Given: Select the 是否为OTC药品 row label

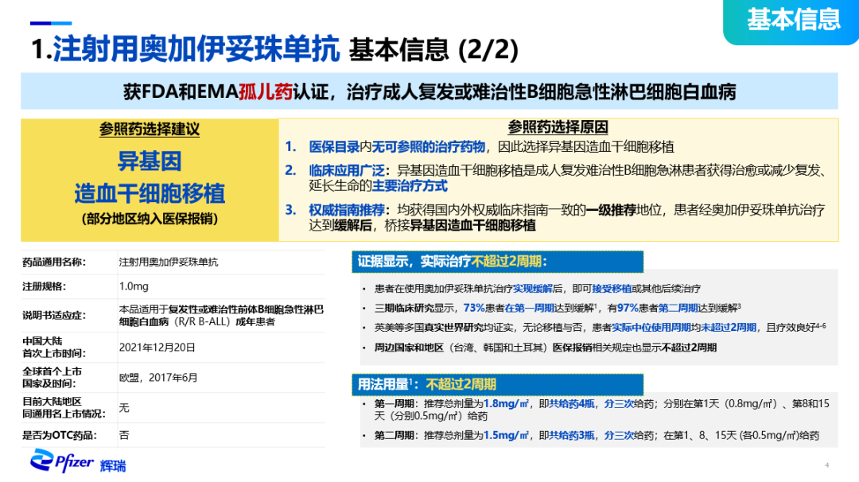Looking at the screenshot, I should click(59, 435).
